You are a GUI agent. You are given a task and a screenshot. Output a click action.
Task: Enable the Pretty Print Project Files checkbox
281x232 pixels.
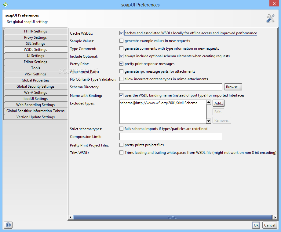[121, 145]
